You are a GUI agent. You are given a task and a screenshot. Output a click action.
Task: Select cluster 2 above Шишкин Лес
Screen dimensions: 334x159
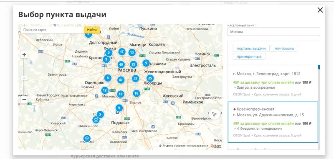point(100,115)
